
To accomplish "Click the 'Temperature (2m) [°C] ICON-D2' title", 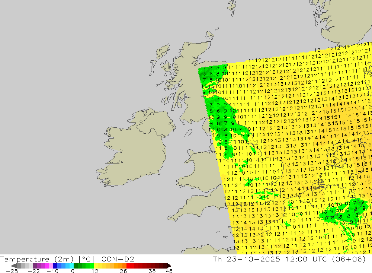I will click(67, 259).
